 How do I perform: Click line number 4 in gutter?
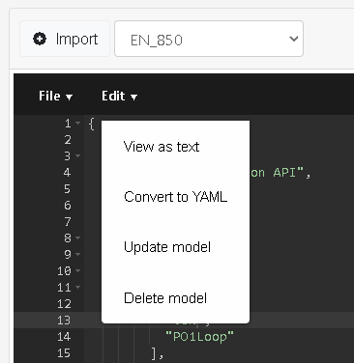point(68,173)
